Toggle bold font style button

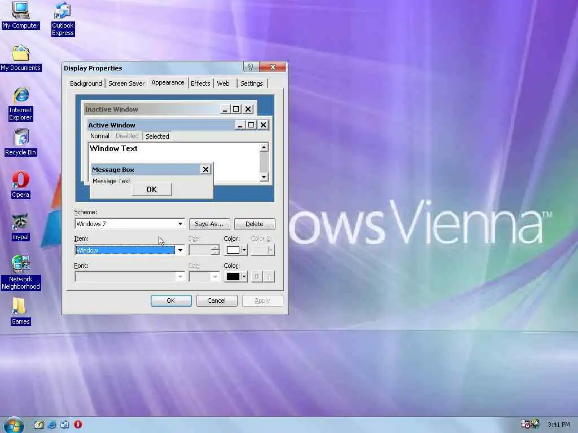point(257,276)
